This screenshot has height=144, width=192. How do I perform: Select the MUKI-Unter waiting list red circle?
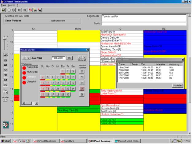[24, 73]
